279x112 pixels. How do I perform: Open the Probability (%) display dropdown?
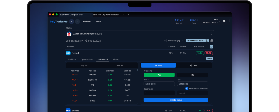click(x=176, y=41)
